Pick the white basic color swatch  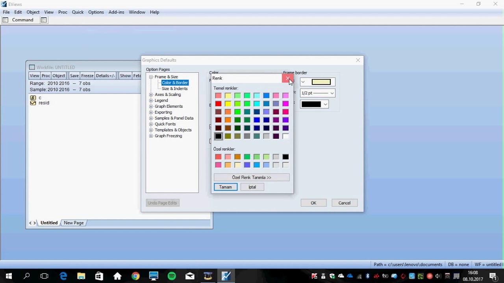click(285, 136)
